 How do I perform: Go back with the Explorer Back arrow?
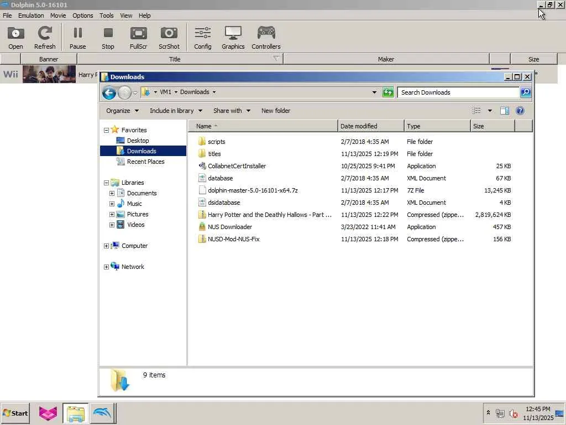coord(109,92)
